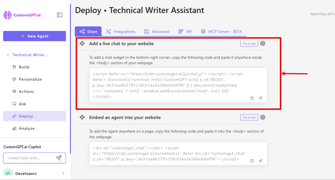The width and height of the screenshot is (335, 180).
Task: Click the embed agent code snippet box
Action: click(x=178, y=153)
